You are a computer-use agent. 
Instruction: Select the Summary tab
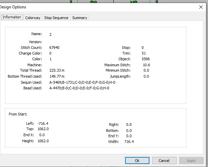click(80, 18)
